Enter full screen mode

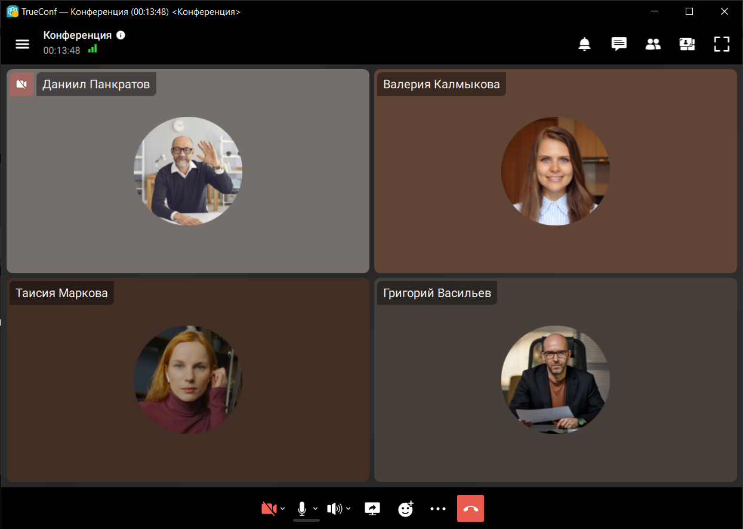[722, 44]
